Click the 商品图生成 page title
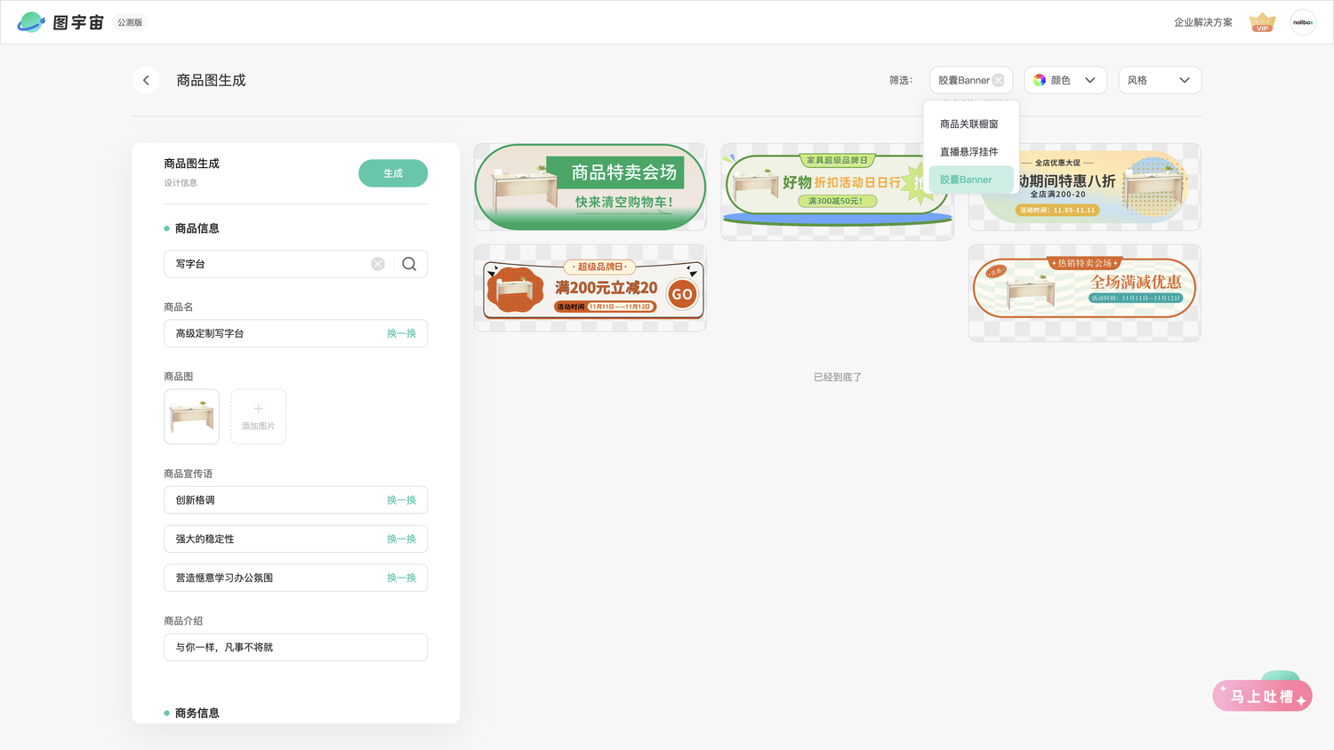The image size is (1334, 750). (211, 80)
